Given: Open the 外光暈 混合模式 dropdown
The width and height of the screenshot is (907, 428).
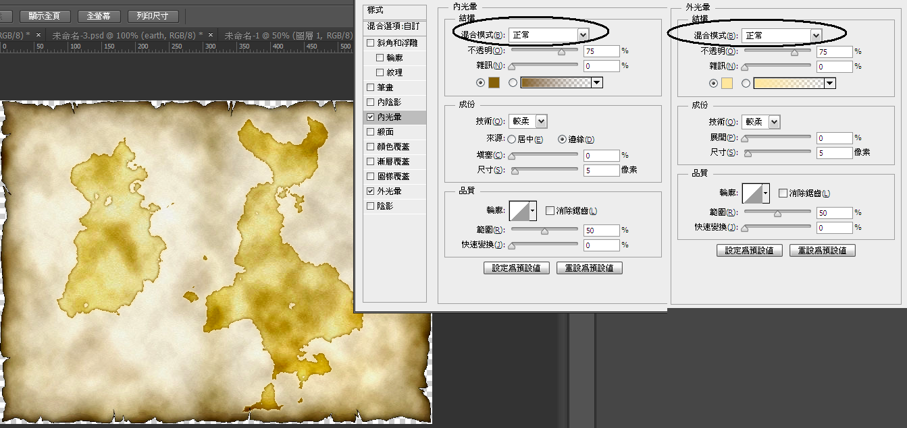Looking at the screenshot, I should pyautogui.click(x=782, y=35).
